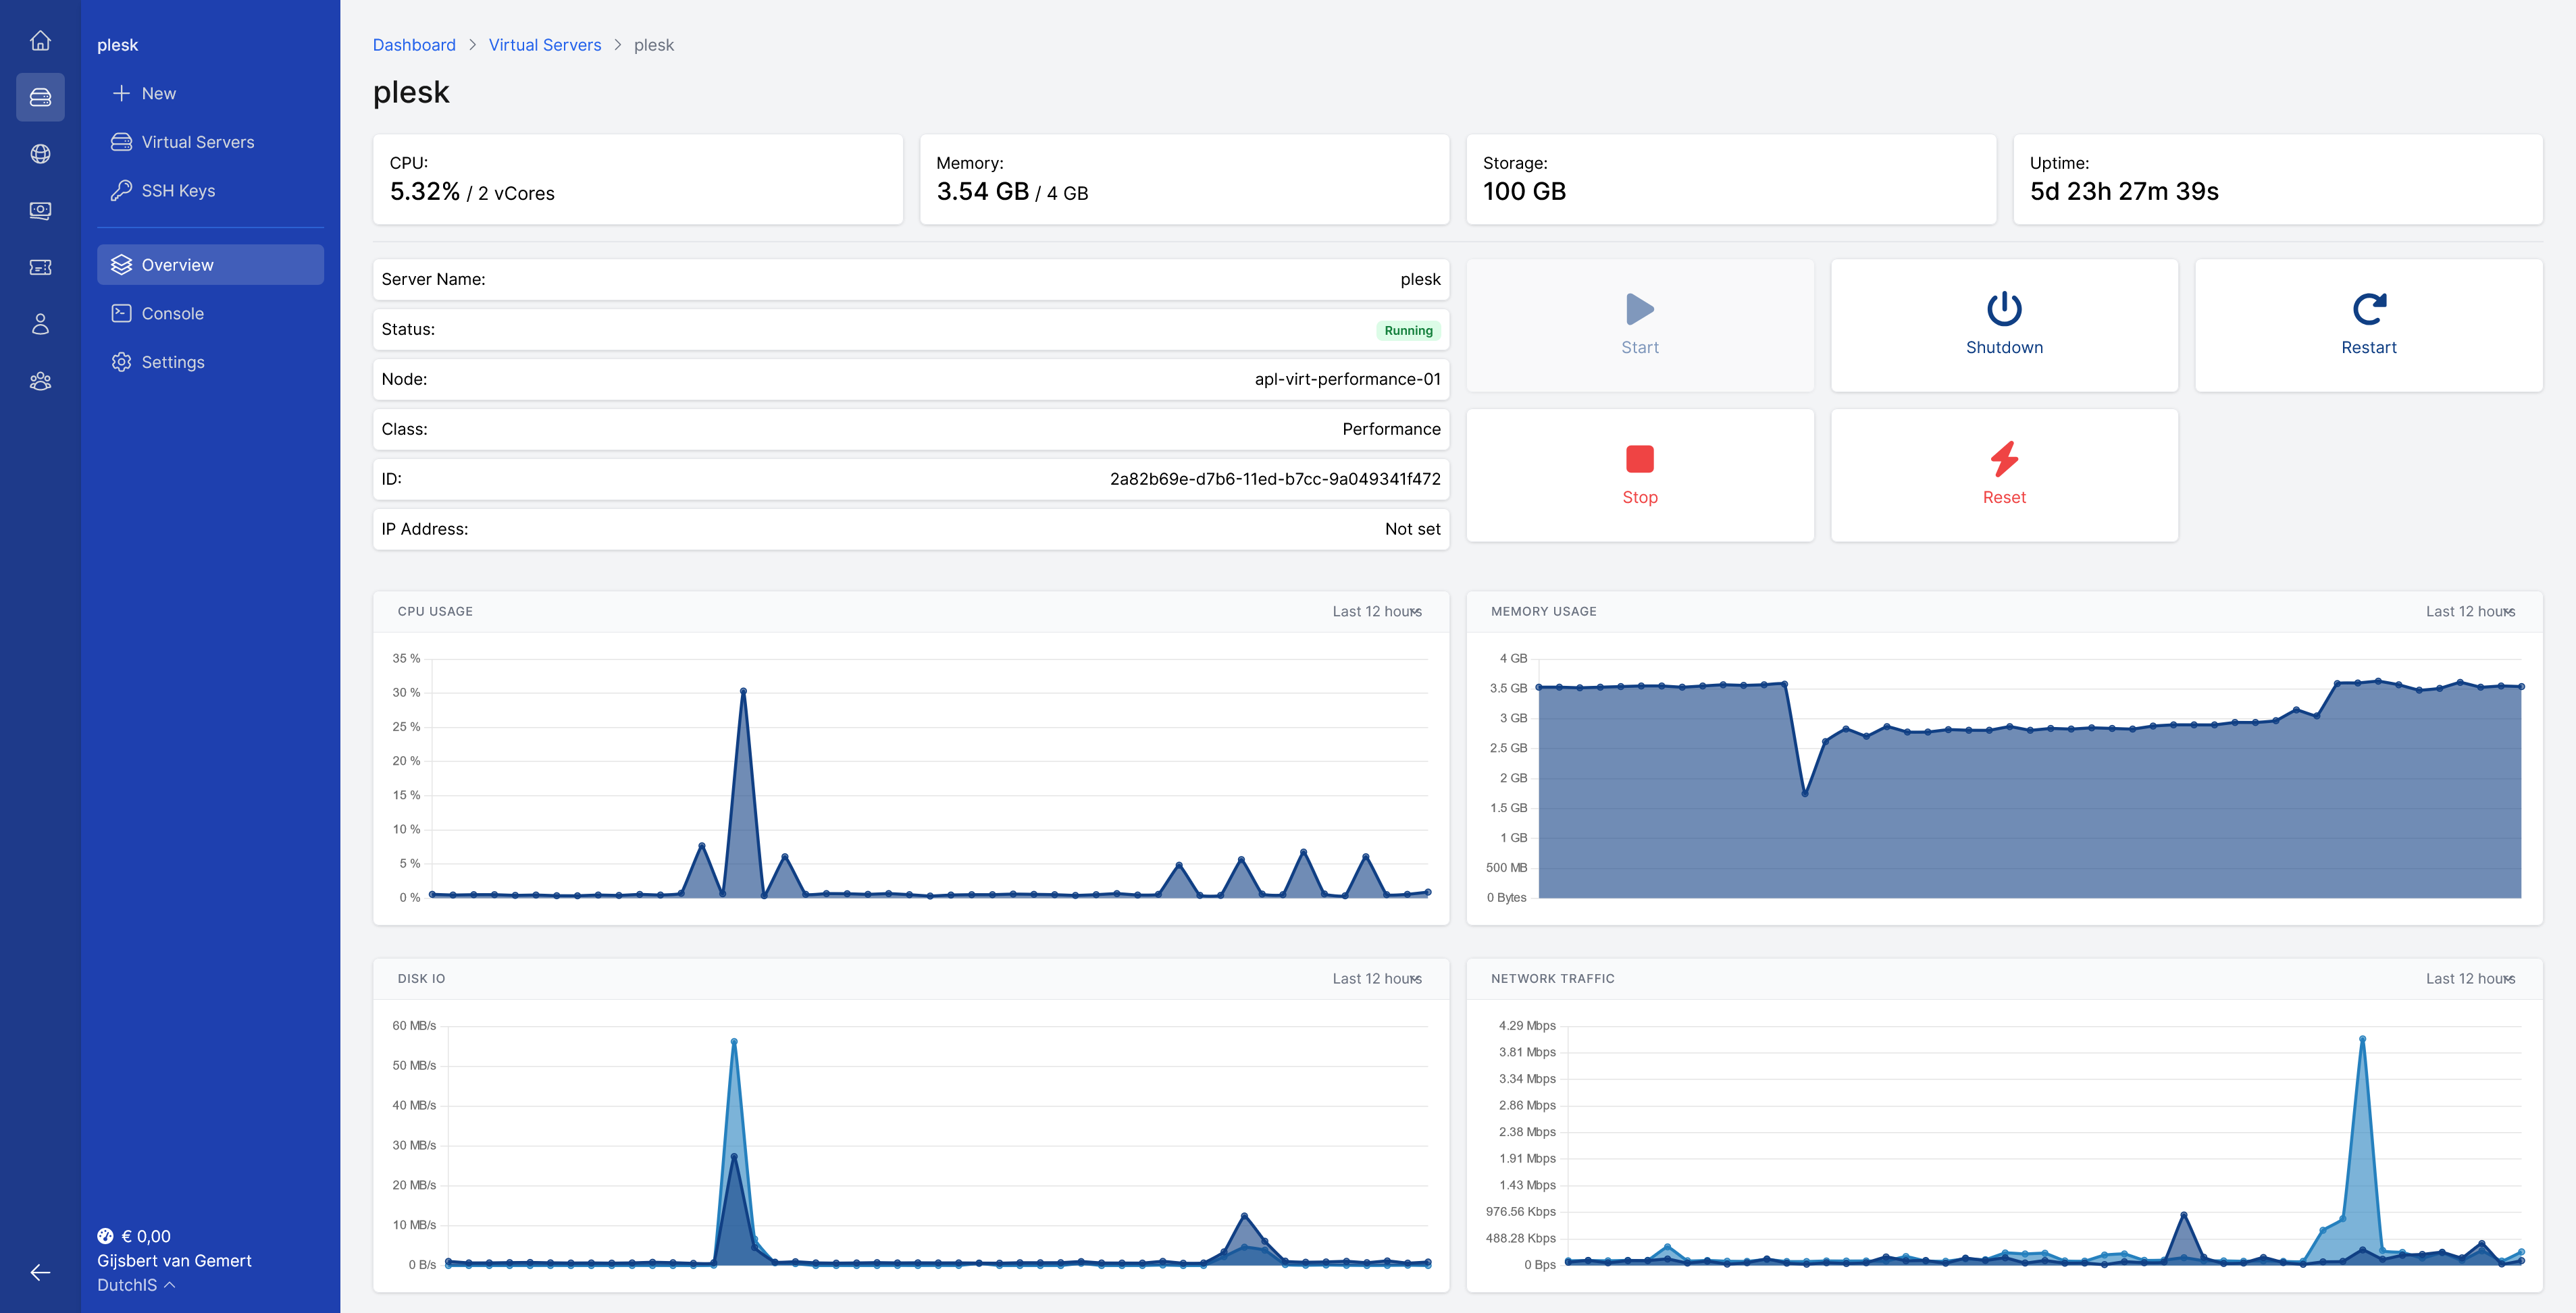The height and width of the screenshot is (1313, 2576).
Task: Click the Dashboard breadcrumb link
Action: coord(413,45)
